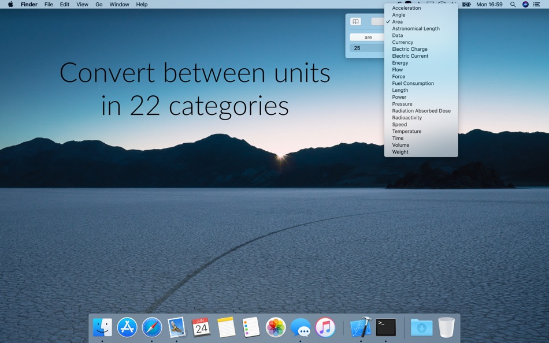Click the book icon in converter popover
Image resolution: width=549 pixels, height=343 pixels.
[356, 21]
